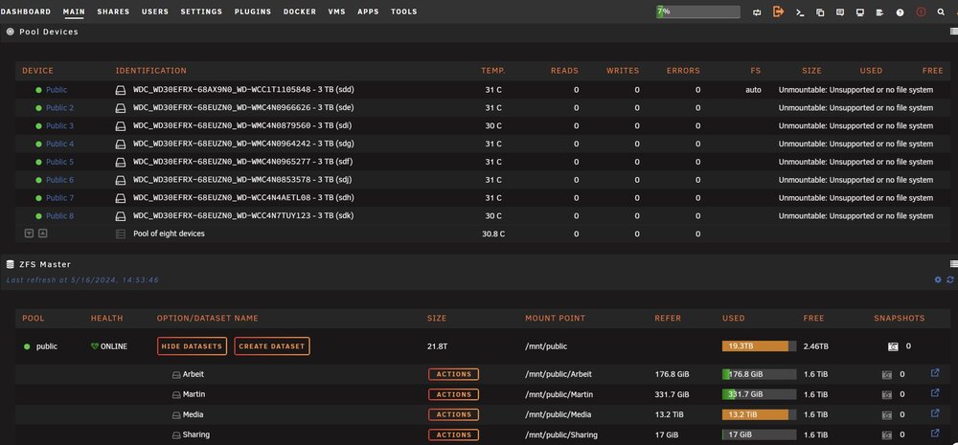The height and width of the screenshot is (445, 958).
Task: Open the Public device link
Action: point(57,90)
